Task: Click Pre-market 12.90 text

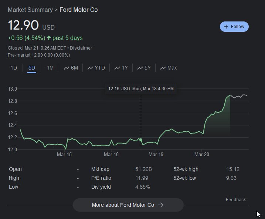Action: coord(39,55)
